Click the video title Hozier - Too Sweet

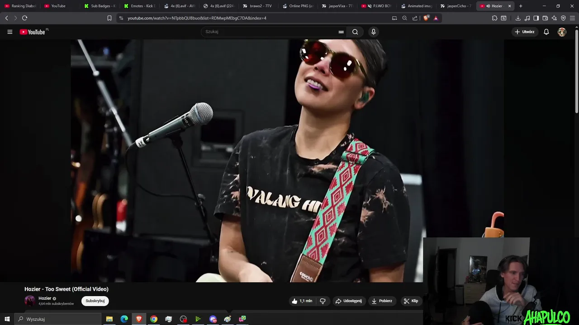(x=66, y=289)
